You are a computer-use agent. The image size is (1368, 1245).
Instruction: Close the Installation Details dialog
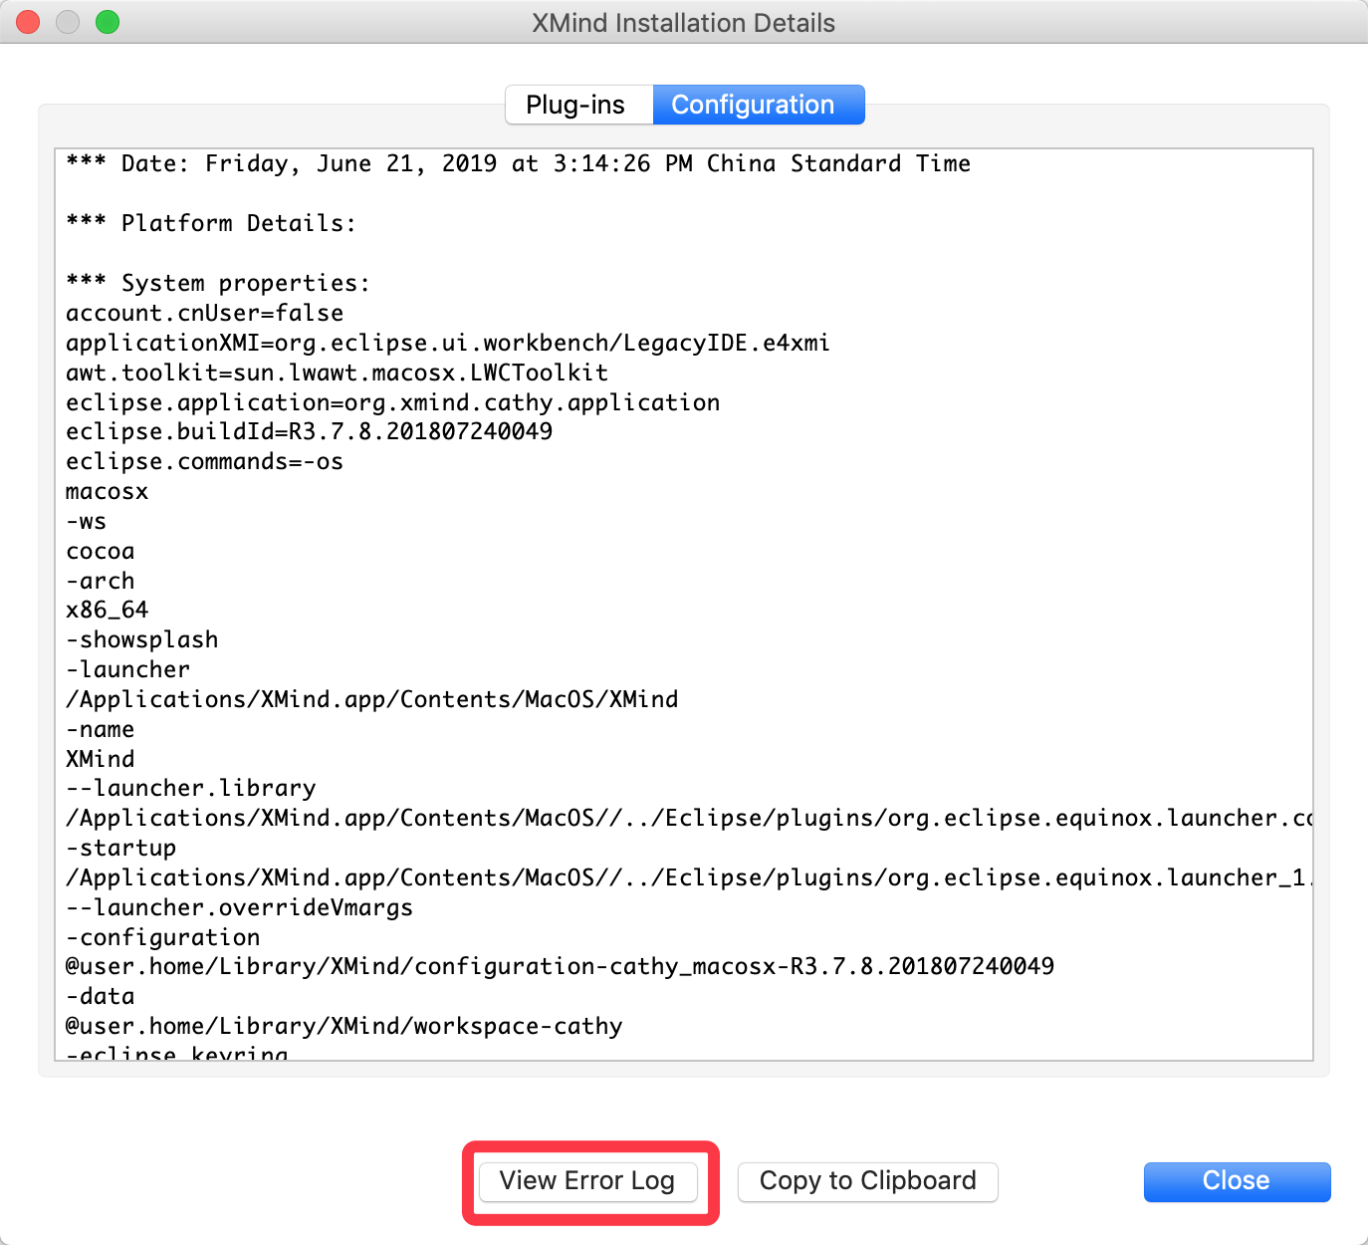tap(1237, 1181)
